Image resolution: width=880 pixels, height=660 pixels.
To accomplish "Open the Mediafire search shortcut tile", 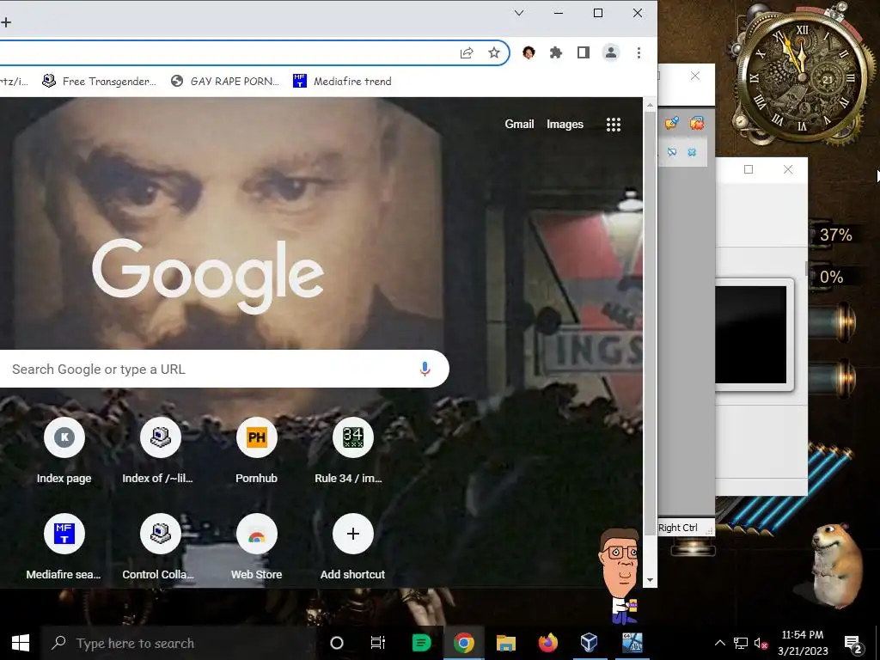I will (x=64, y=547).
